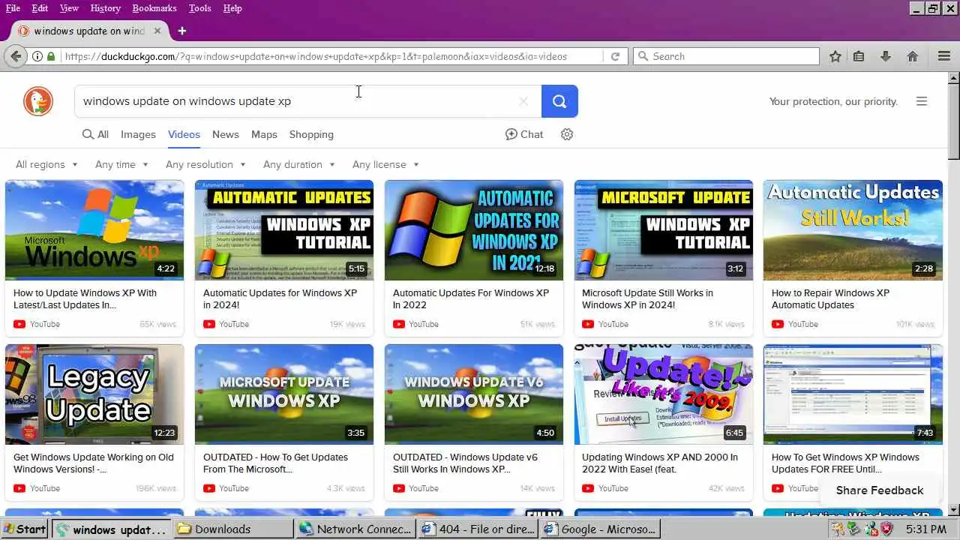
Task: Click the red shield tray icon
Action: point(886,529)
